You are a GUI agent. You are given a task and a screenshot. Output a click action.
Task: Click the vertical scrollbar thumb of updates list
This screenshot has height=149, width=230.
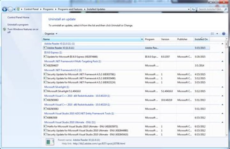[227, 44]
